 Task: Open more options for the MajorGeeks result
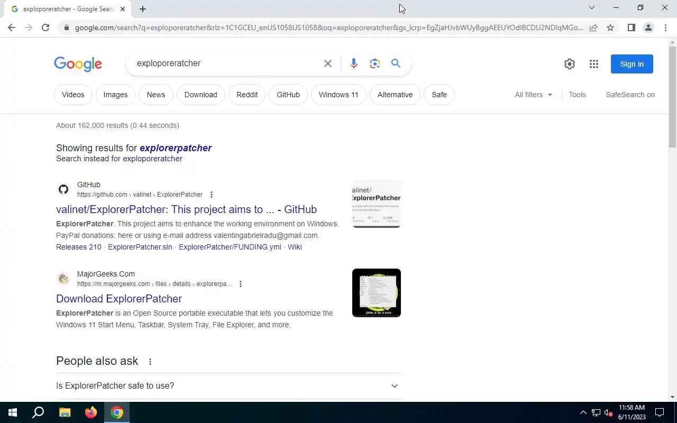[x=241, y=284]
